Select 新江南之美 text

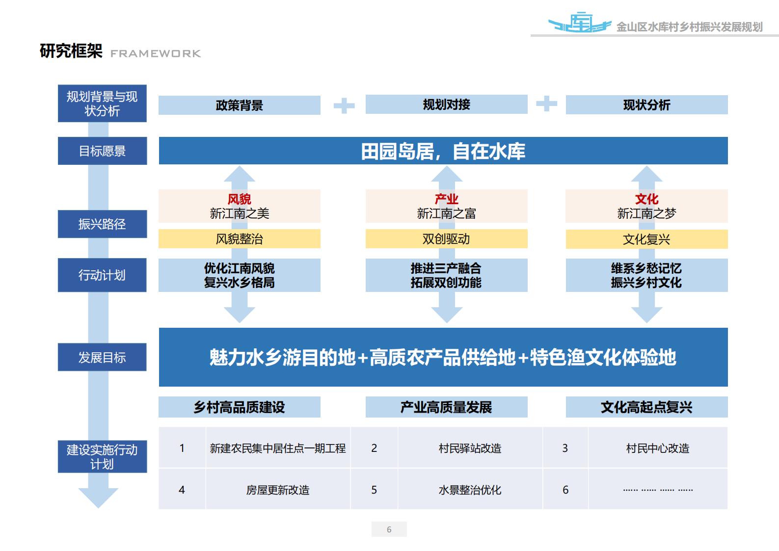(x=240, y=213)
